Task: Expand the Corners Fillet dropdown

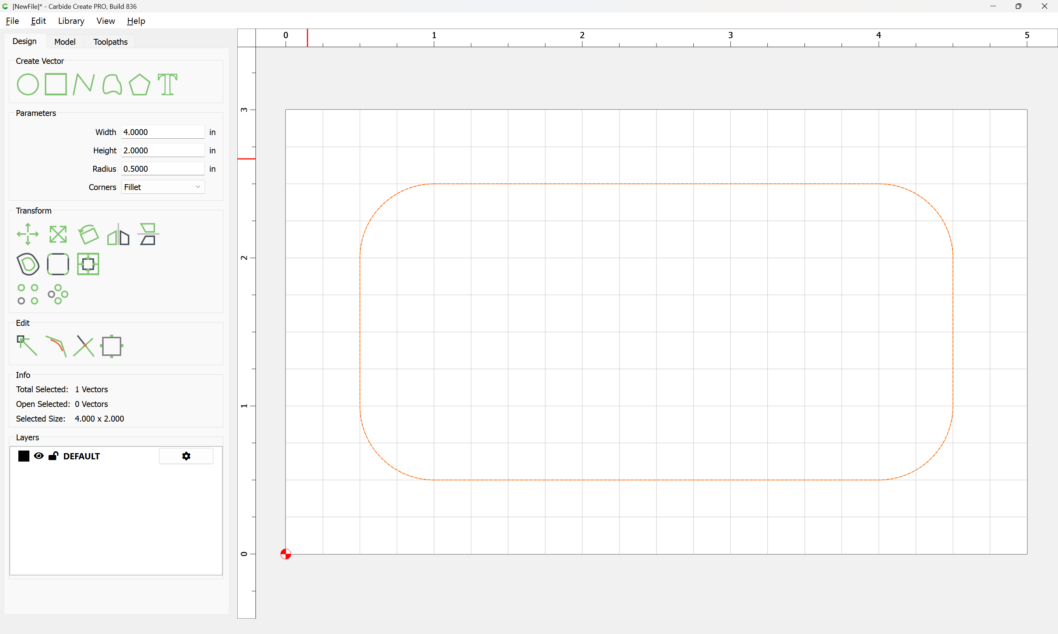Action: [163, 187]
